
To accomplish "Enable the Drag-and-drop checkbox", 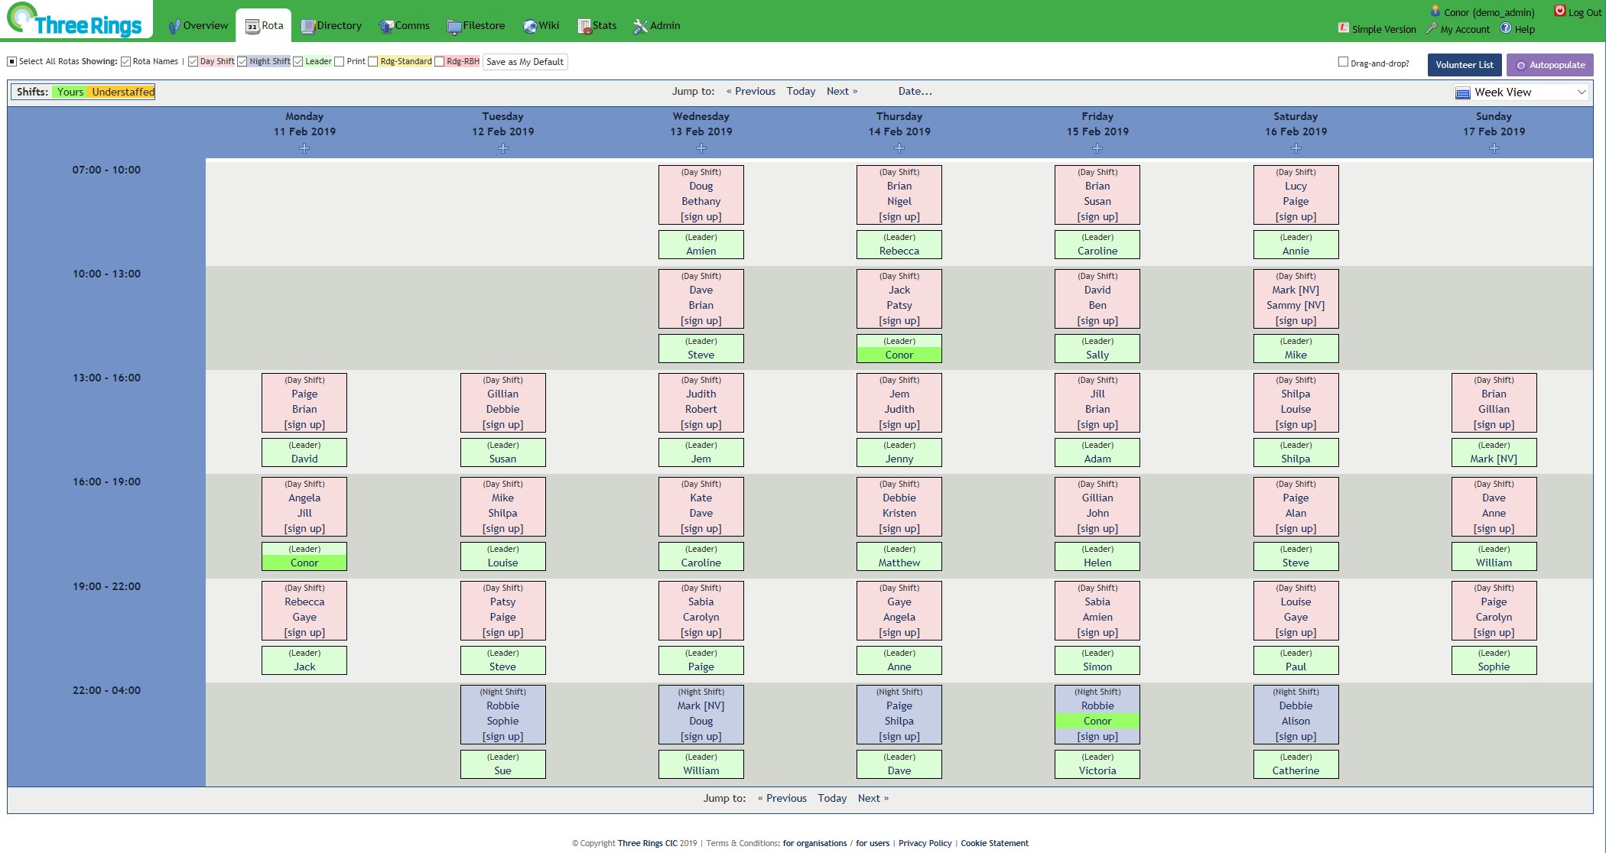I will (1343, 62).
